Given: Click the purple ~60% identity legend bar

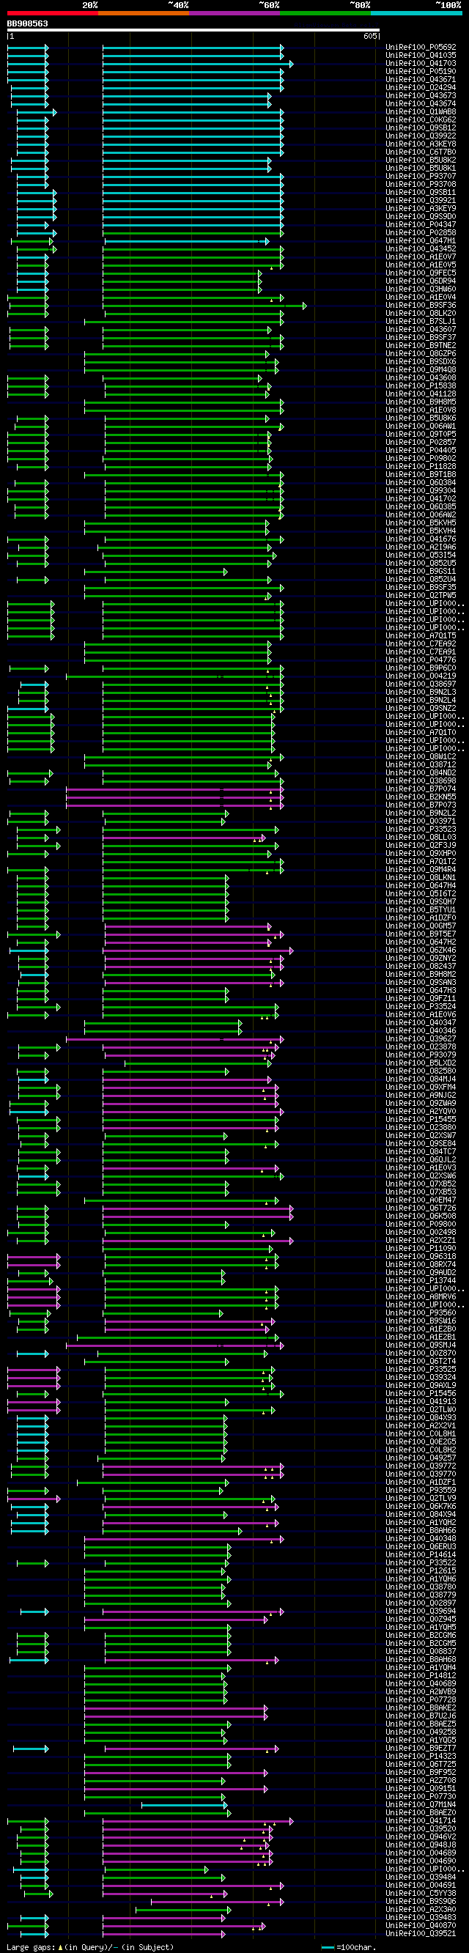Looking at the screenshot, I should coord(234,13).
